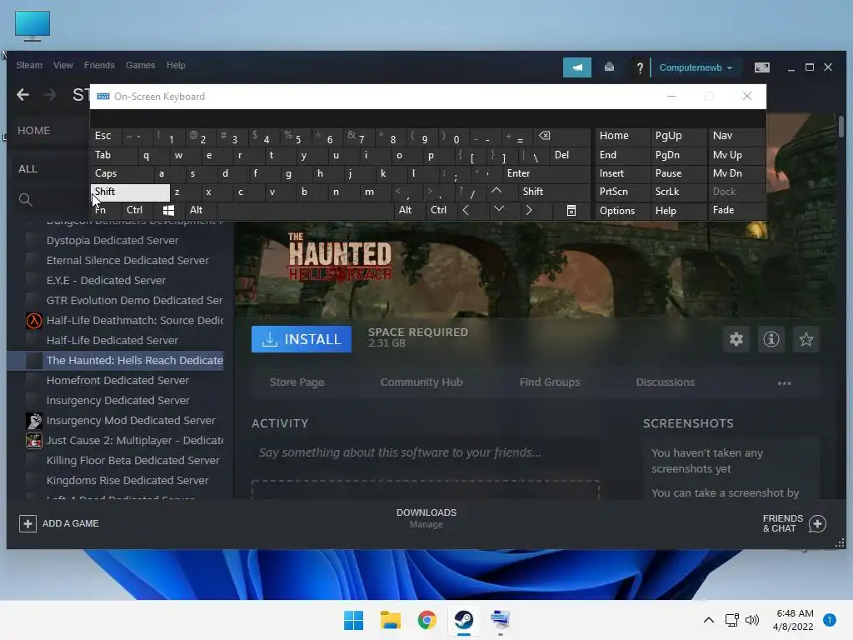Open the Friends menu
The height and width of the screenshot is (640, 853).
tap(99, 65)
